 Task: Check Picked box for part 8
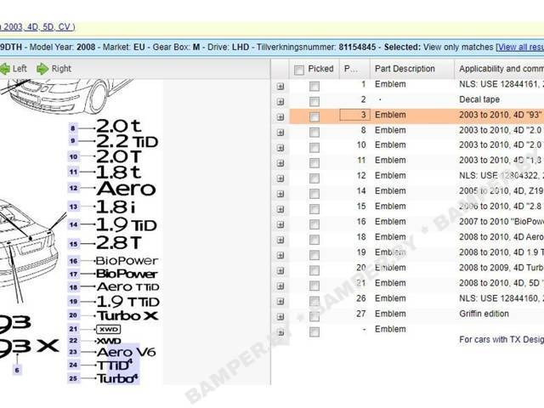[x=314, y=133]
